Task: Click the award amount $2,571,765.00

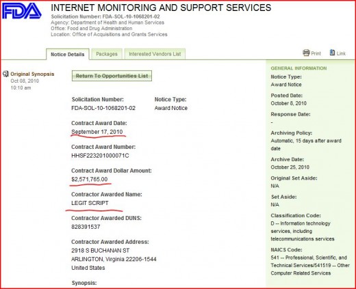Action: point(90,179)
